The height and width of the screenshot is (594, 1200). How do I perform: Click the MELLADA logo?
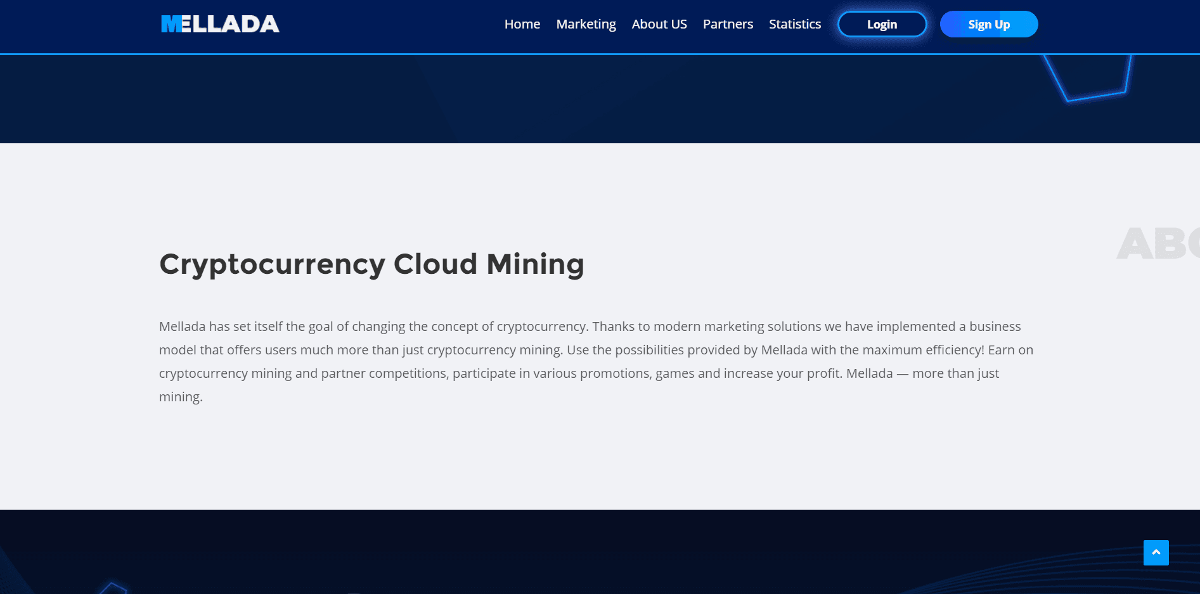pyautogui.click(x=219, y=24)
